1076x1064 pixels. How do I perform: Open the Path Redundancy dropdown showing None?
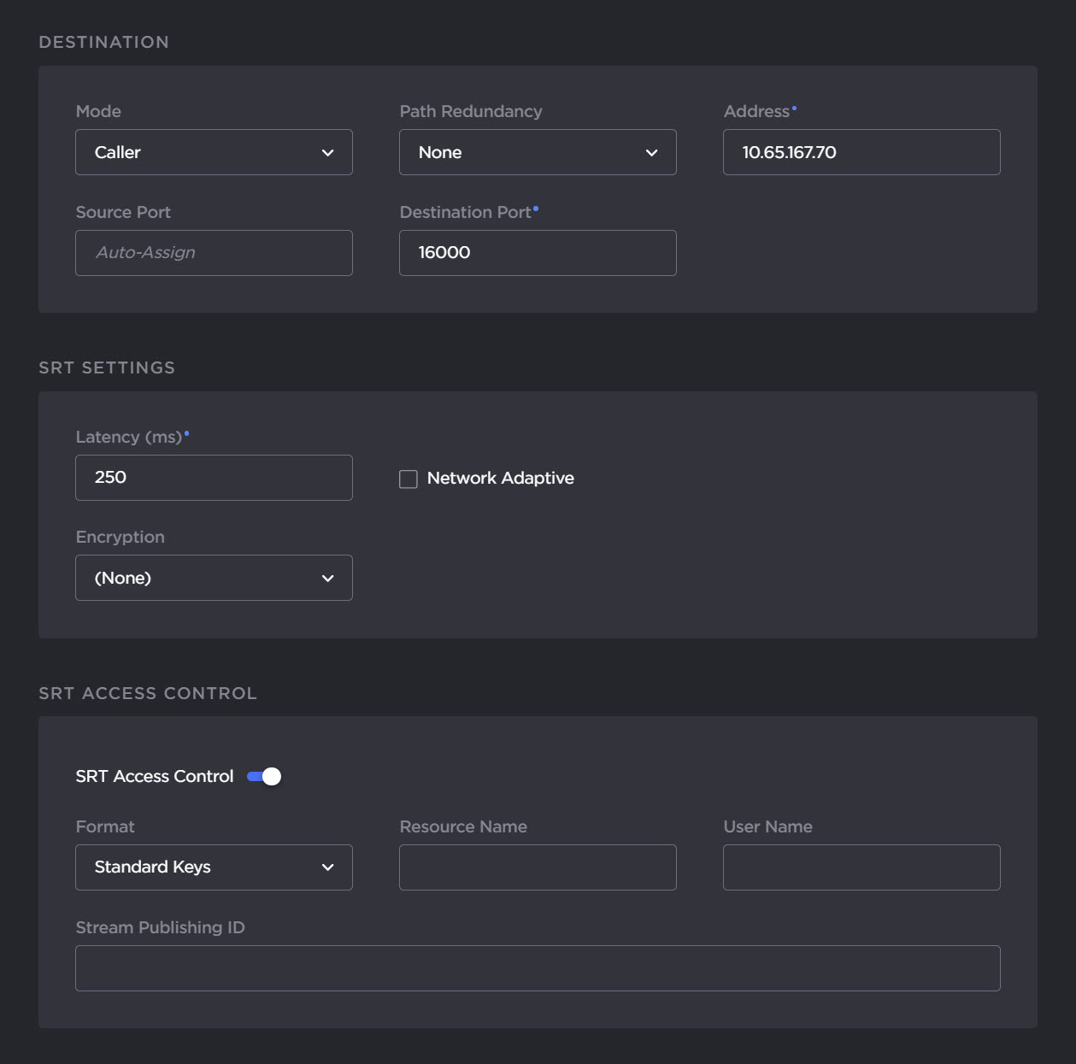click(538, 152)
